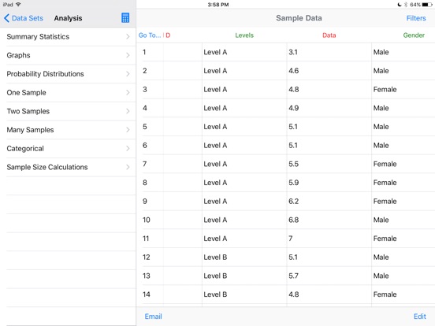This screenshot has height=326, width=435.
Task: Select the red Data column header
Action: [329, 35]
